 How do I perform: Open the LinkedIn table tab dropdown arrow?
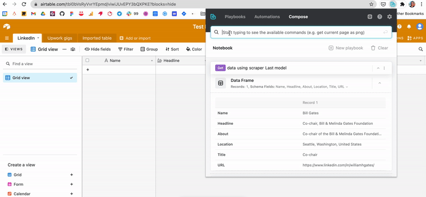coord(38,38)
